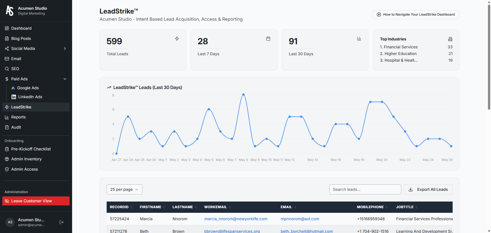Open bbrown@lifespanservices.org email link
The image size is (491, 233).
[232, 231]
